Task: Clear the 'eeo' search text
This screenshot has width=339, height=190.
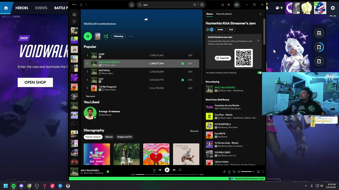Action: pyautogui.click(x=195, y=5)
